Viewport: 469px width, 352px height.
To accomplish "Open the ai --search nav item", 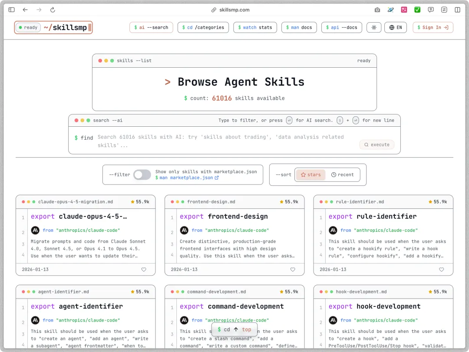I will 151,27.
